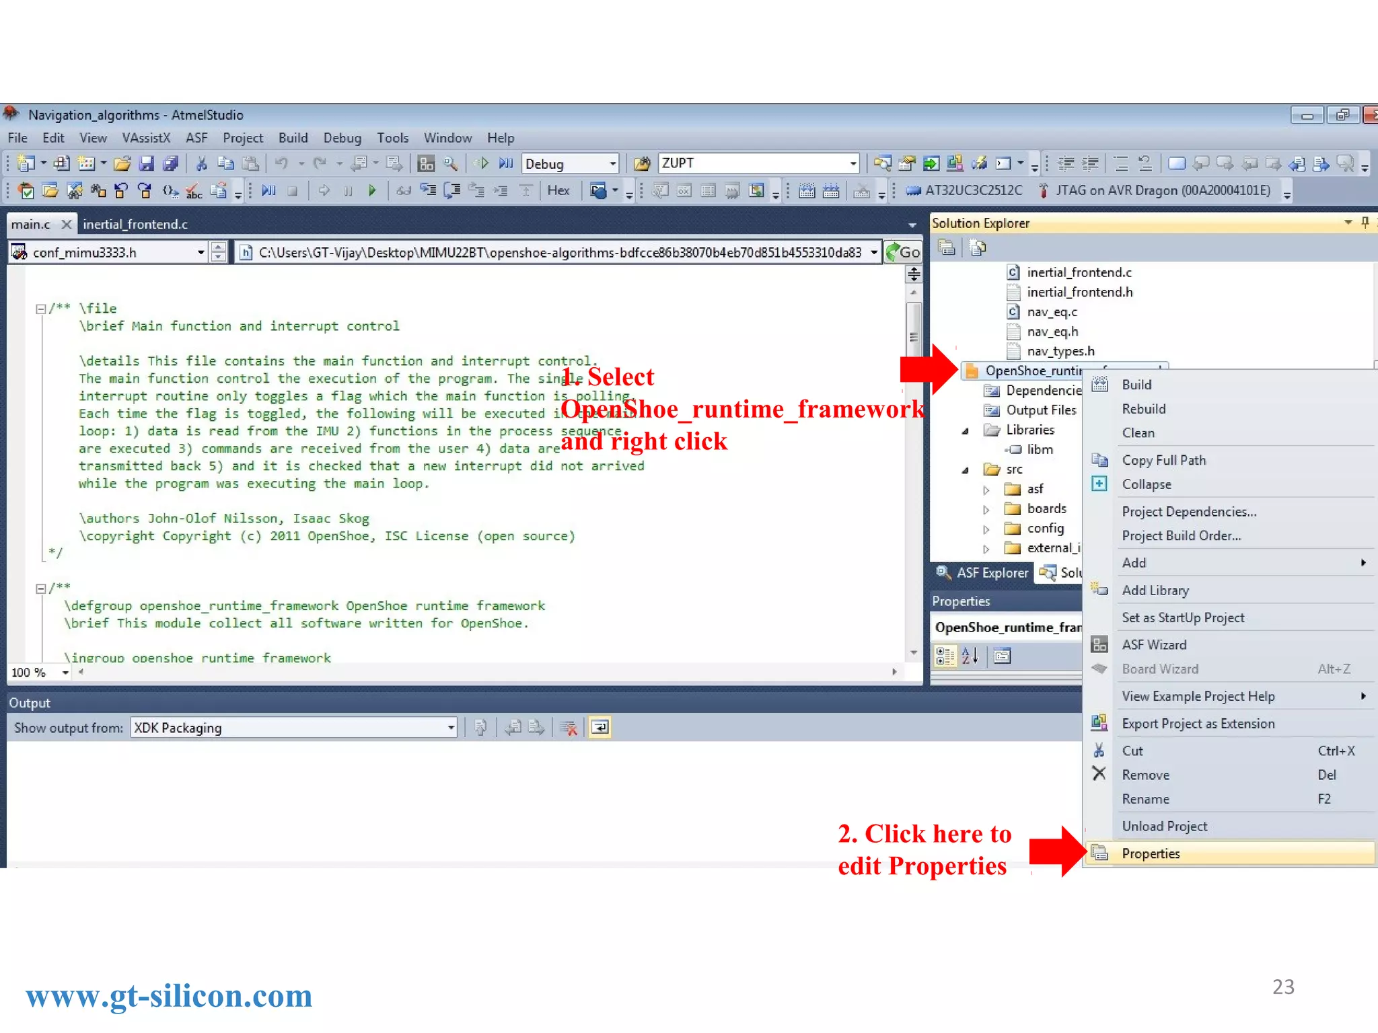Click the Start Without Debugging arrow icon
Viewport: 1378px width, 1033px height.
click(x=482, y=163)
